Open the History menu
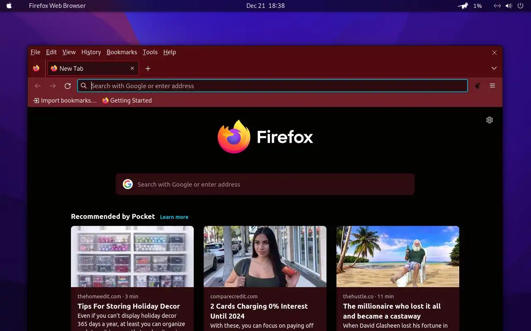Viewport: 531px width, 331px height. (x=91, y=52)
